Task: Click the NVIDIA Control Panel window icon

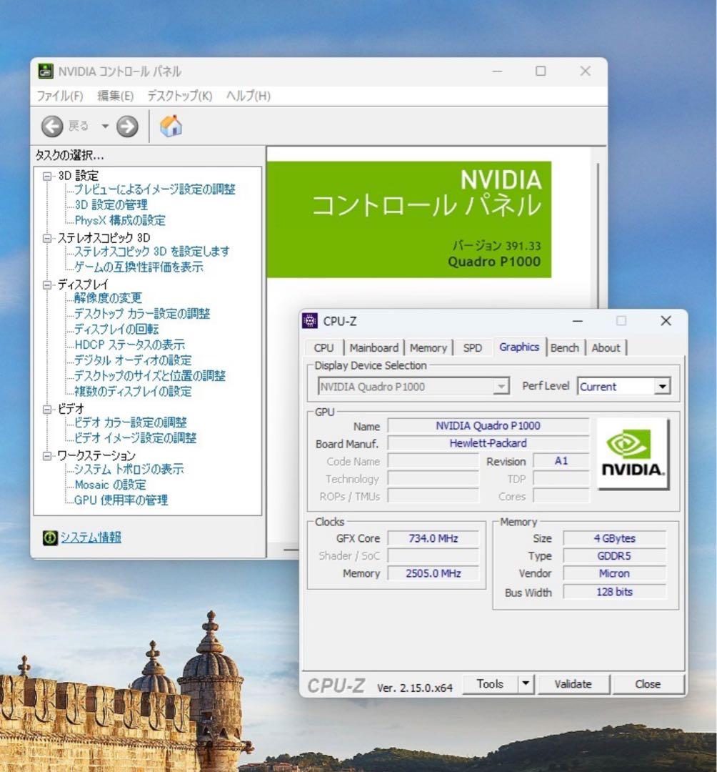Action: pyautogui.click(x=46, y=71)
